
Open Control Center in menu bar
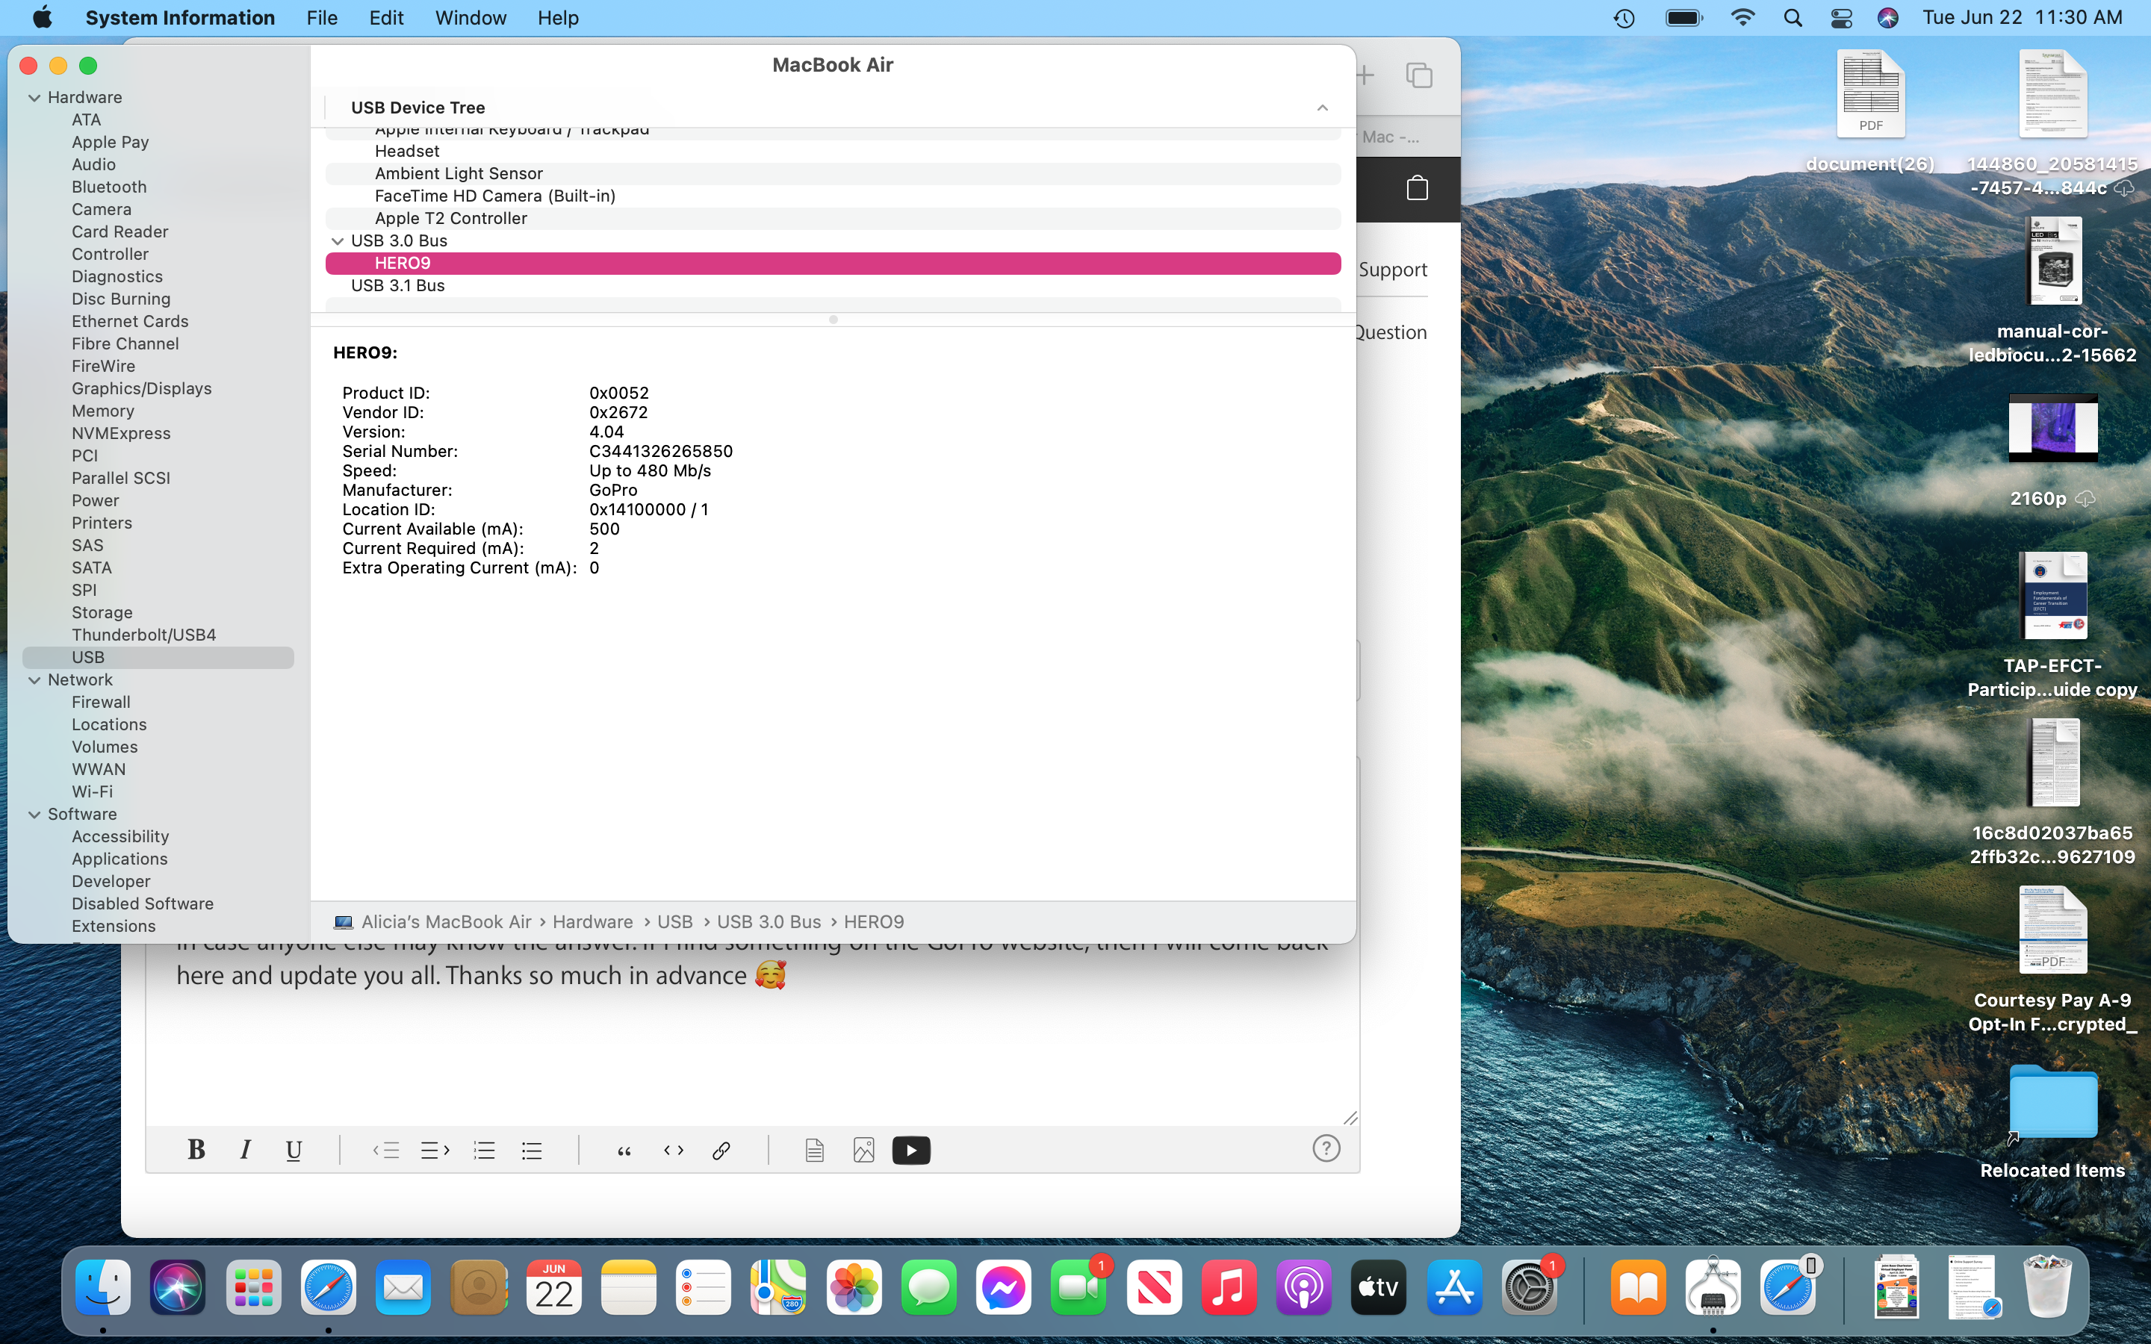click(1842, 18)
